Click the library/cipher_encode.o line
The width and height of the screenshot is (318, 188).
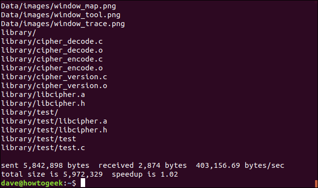coord(52,68)
